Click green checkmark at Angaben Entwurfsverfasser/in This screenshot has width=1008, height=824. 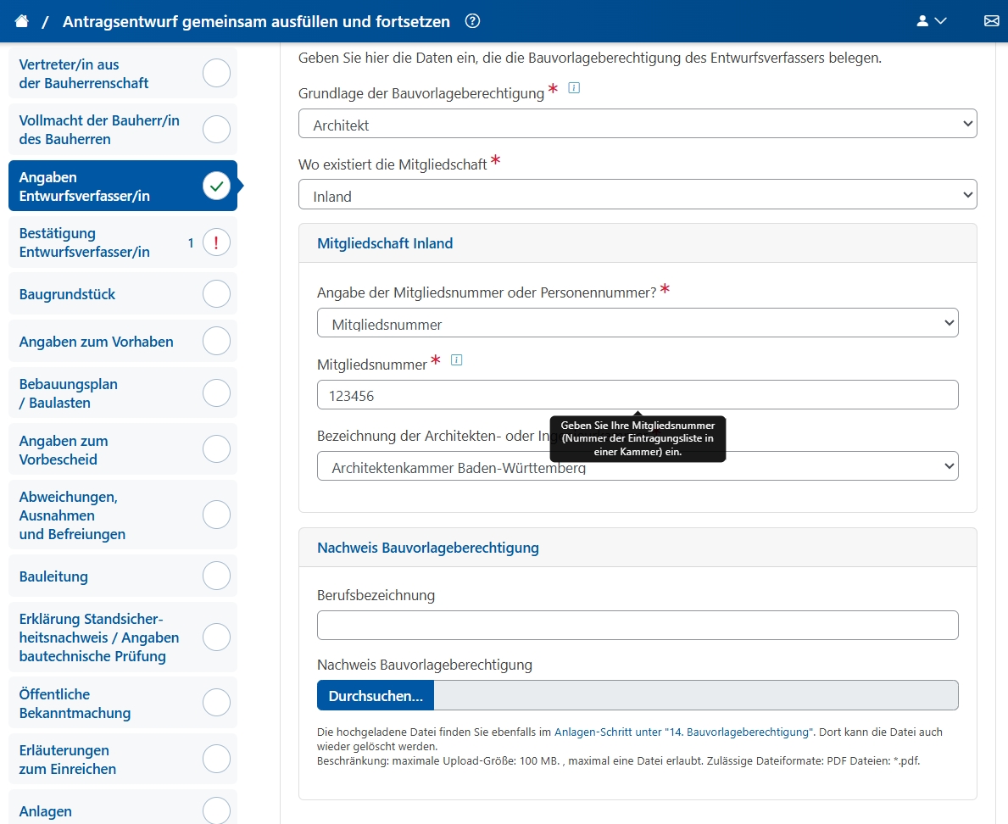(216, 186)
